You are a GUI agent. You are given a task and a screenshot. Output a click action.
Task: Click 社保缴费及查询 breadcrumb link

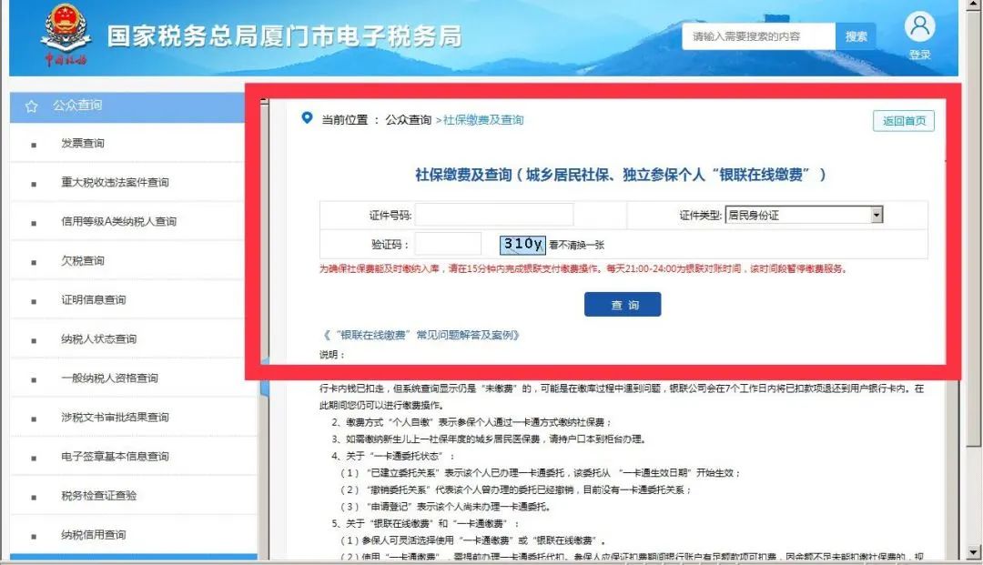tap(482, 119)
